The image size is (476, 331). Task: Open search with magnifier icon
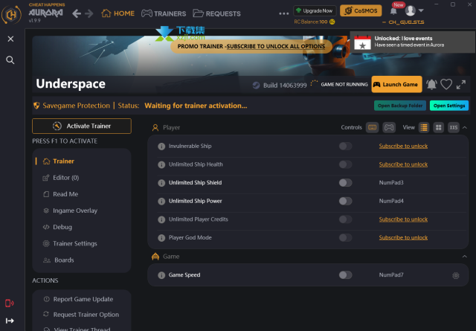point(10,60)
